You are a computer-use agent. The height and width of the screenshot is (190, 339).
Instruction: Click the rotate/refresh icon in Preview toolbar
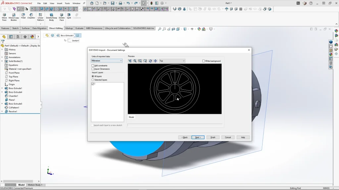(x=150, y=61)
